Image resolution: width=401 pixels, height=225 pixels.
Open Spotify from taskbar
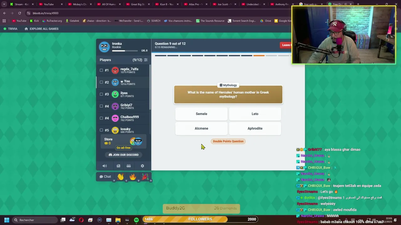[x=136, y=220]
